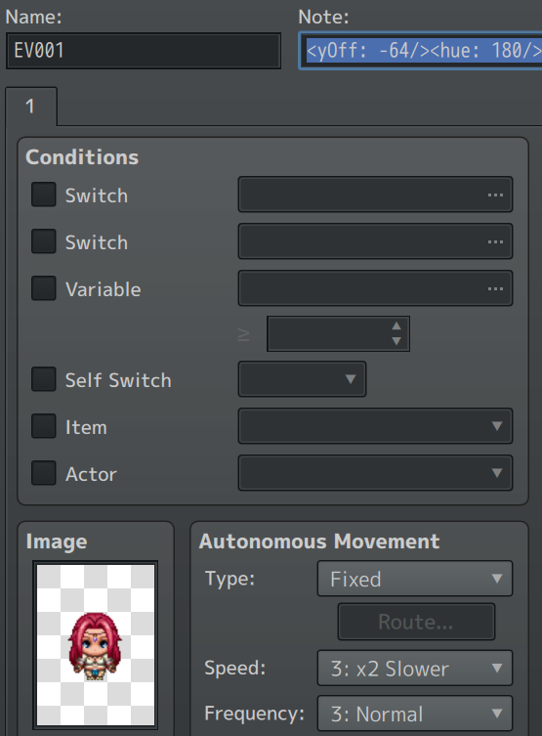
Task: Enable the Actor condition checkbox
Action: [44, 473]
